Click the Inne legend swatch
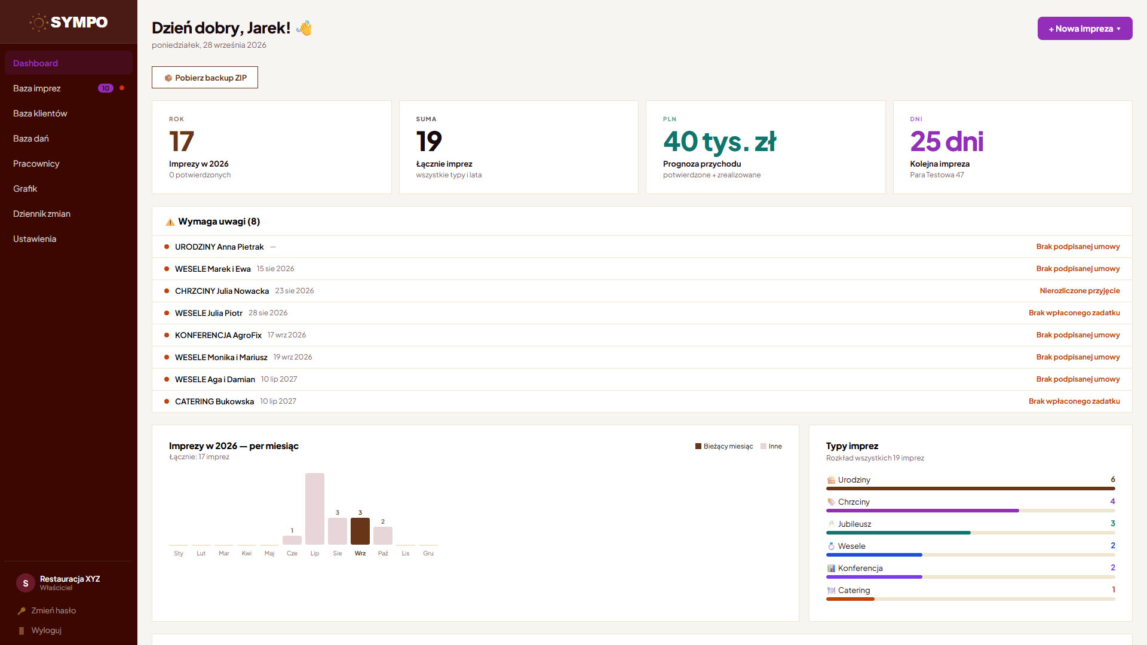Image resolution: width=1147 pixels, height=645 pixels. tap(763, 447)
